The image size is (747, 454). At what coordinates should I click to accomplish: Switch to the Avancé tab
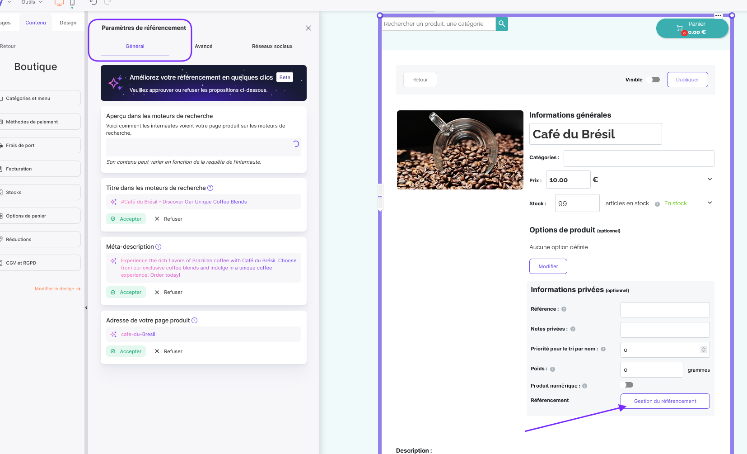pyautogui.click(x=204, y=46)
